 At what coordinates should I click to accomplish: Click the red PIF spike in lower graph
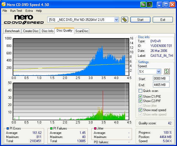103,103
